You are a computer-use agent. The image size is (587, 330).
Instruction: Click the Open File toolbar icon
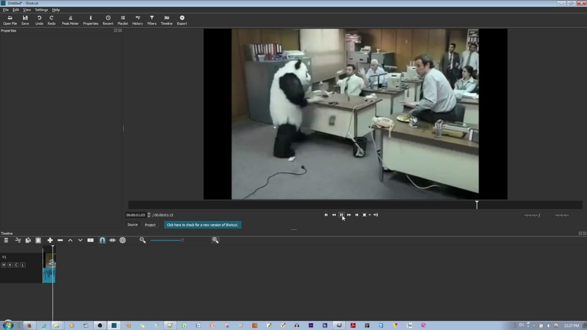click(10, 20)
